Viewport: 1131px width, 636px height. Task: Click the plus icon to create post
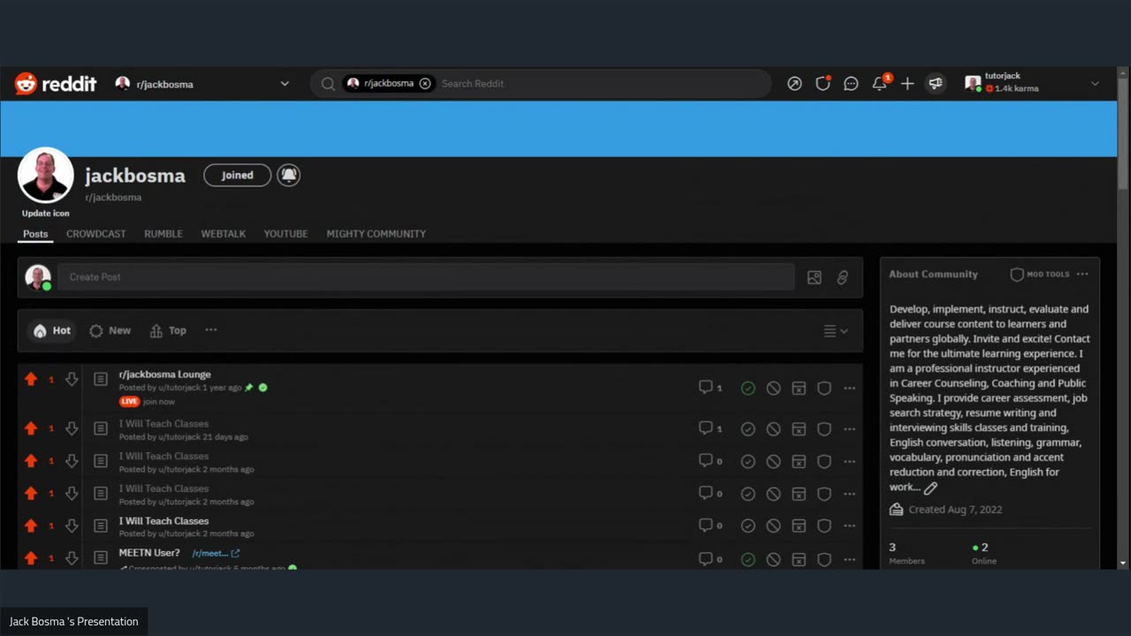907,84
